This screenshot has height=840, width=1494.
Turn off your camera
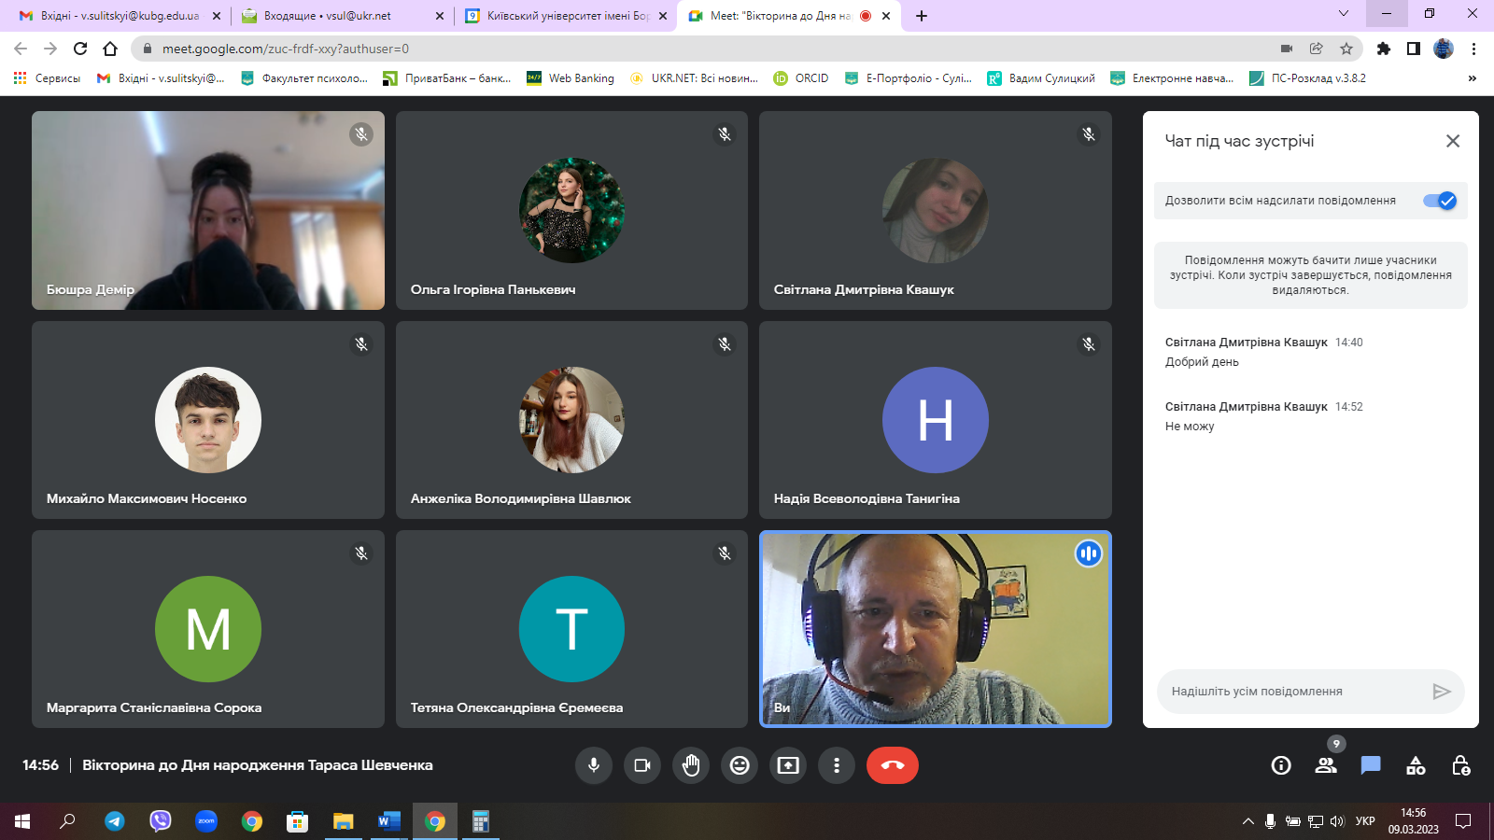click(642, 765)
